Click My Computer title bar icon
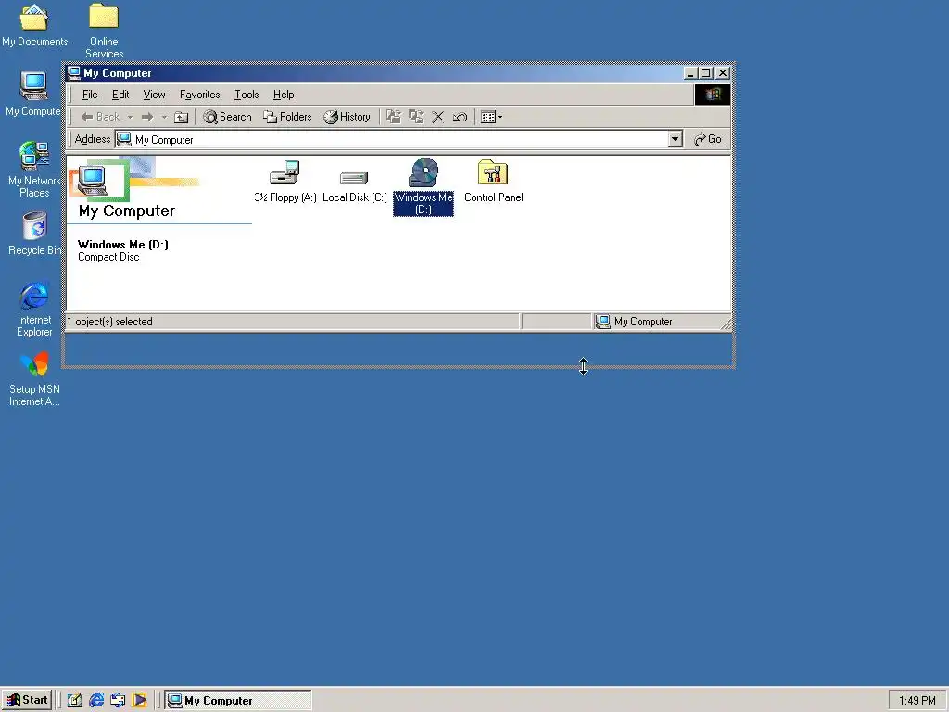 [x=74, y=72]
